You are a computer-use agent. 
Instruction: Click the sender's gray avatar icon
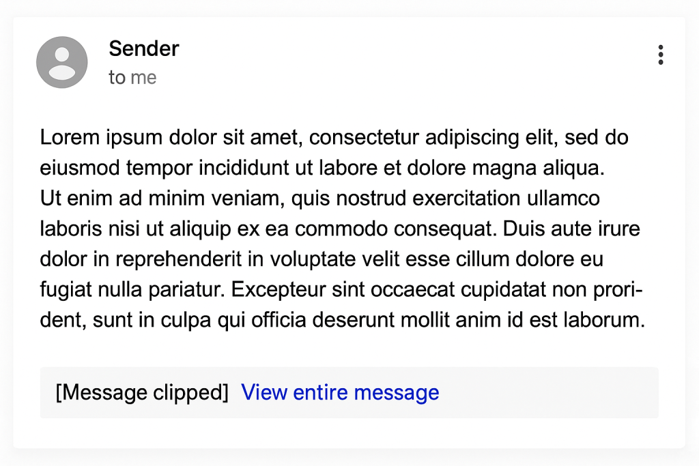tap(61, 62)
